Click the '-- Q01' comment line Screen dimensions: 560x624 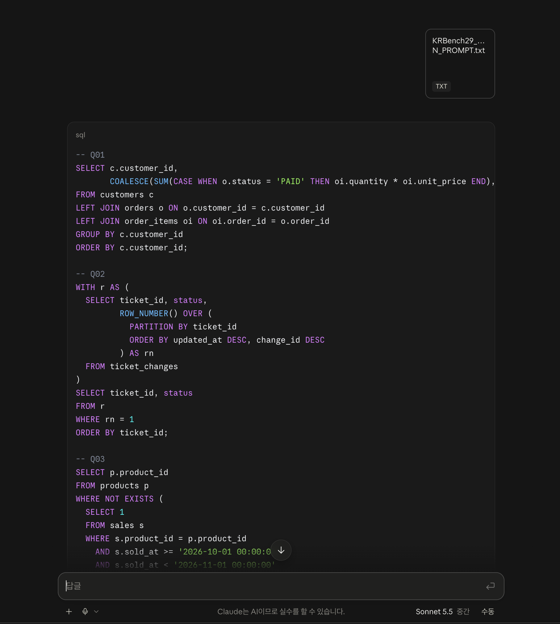(90, 155)
